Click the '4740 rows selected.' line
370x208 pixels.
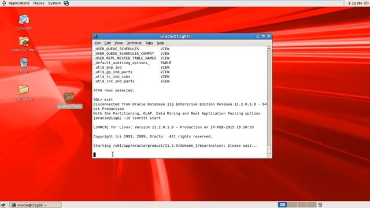click(114, 90)
